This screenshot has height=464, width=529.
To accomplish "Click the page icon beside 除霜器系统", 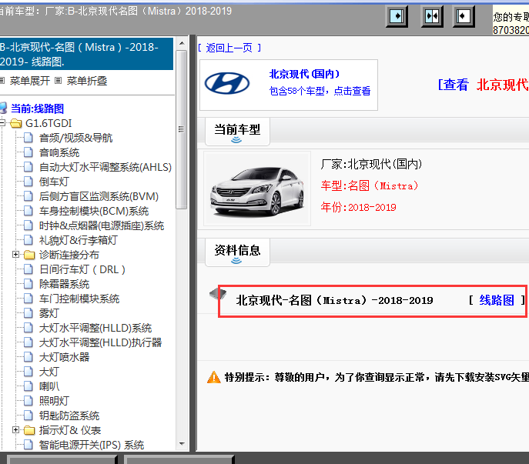I will (28, 284).
